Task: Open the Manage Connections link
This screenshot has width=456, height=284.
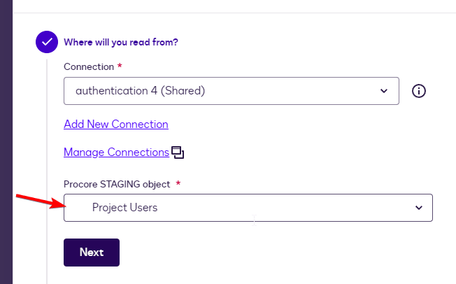Action: [x=116, y=152]
